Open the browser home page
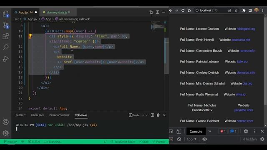The image size is (267, 150). 189,10
